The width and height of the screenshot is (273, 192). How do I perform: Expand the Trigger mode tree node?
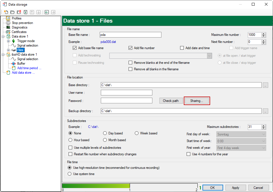click(x=8, y=41)
